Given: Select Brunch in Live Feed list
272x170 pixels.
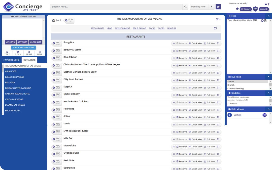Looking at the screenshot, I should point(248,85).
